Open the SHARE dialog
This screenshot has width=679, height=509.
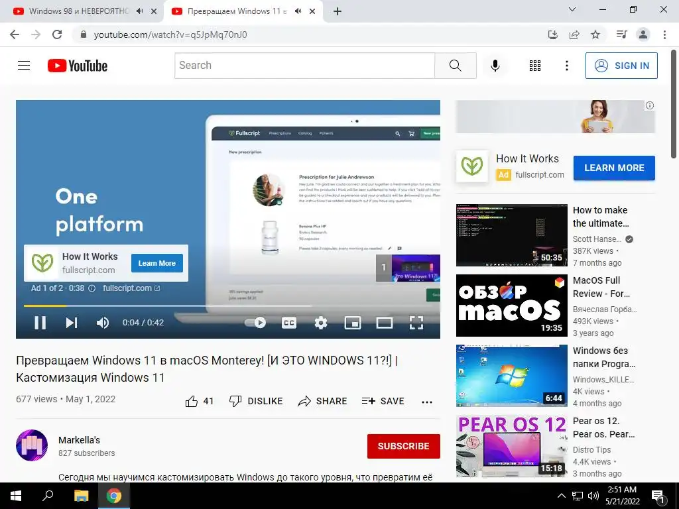click(x=323, y=401)
